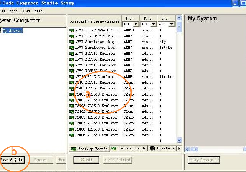Viewport: 246px width, 172px height.
Task: Click 'big' endianness value
Action: tap(163, 42)
